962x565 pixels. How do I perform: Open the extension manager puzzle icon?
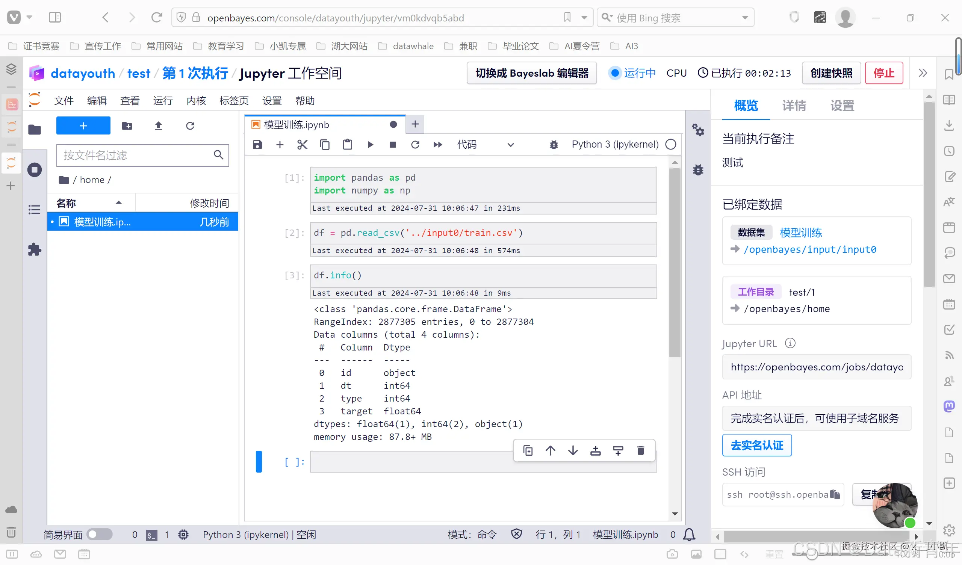coord(34,250)
